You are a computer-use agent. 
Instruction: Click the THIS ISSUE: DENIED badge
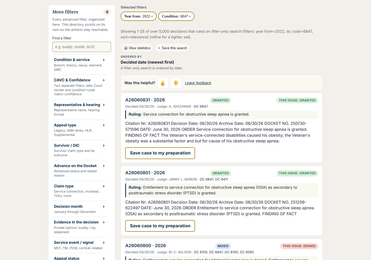coord(299,246)
